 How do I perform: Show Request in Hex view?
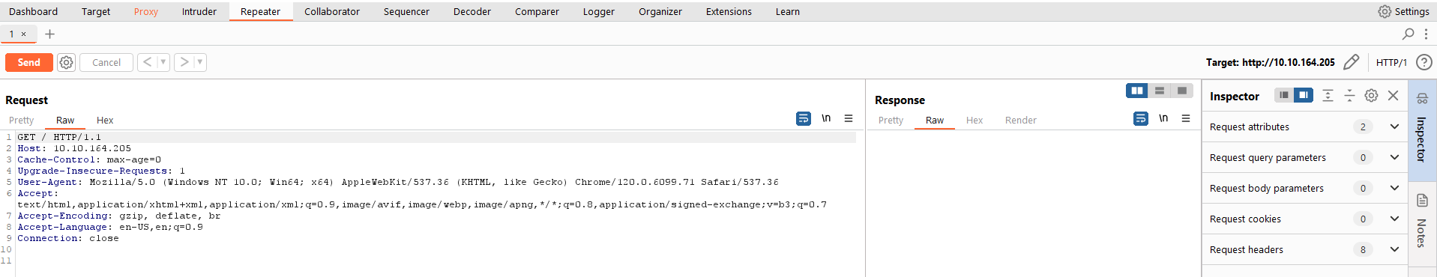click(x=105, y=120)
